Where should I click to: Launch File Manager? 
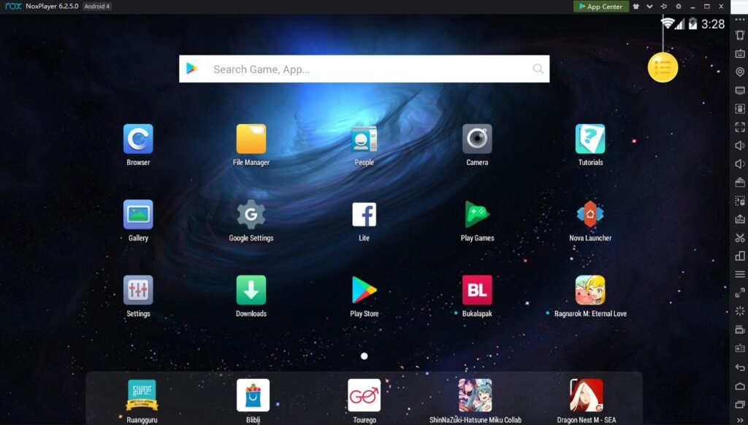(x=251, y=139)
